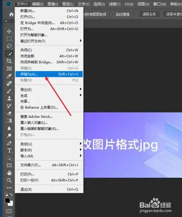The height and width of the screenshot is (217, 182).
Task: Choose 退出(X) menu entry
Action: pyautogui.click(x=49, y=189)
